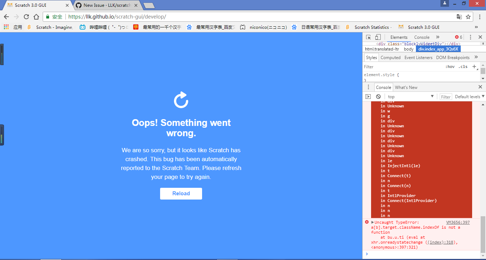Clear the console messages

pyautogui.click(x=378, y=96)
